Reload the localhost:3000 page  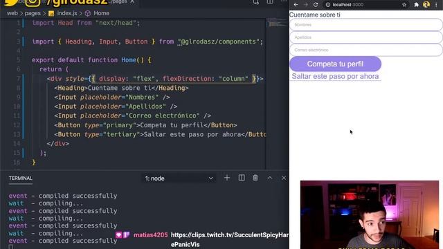[316, 5]
